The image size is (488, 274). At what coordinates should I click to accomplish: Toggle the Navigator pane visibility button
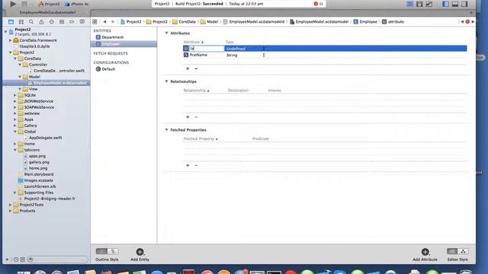tap(445, 4)
